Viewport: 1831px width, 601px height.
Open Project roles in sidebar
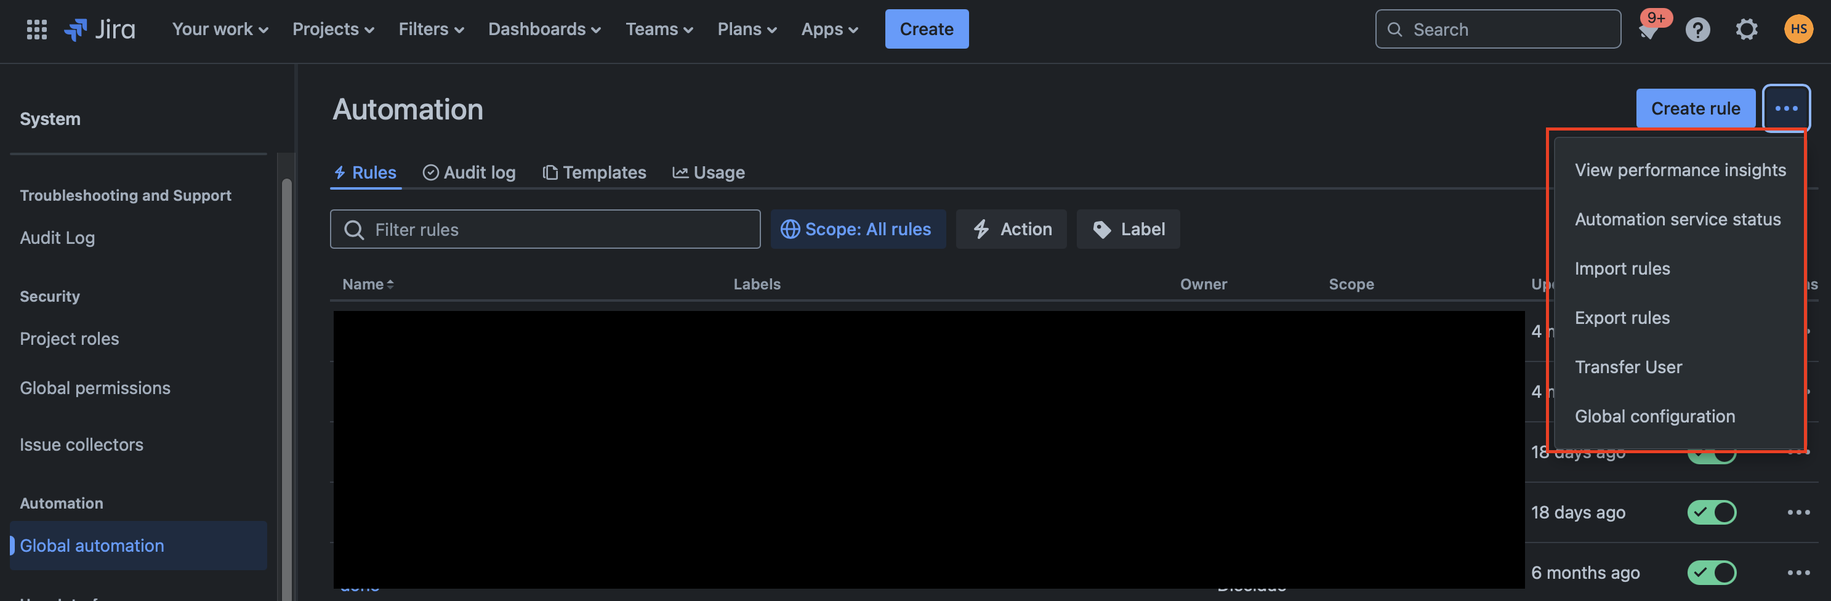pos(69,339)
